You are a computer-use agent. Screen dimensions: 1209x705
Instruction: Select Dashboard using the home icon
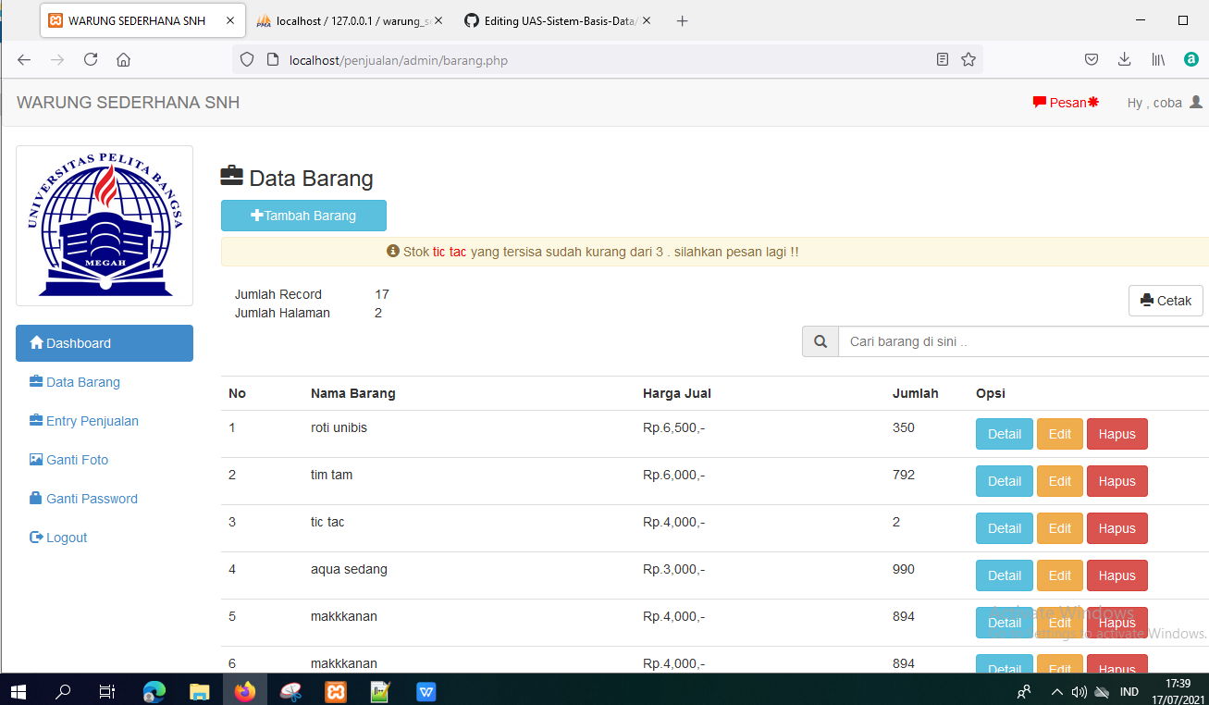(x=39, y=342)
